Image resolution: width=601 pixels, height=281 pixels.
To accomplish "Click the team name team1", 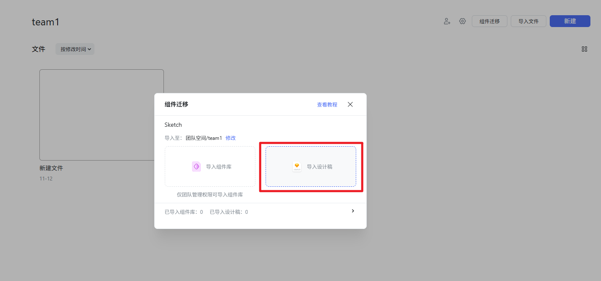I will [x=45, y=22].
